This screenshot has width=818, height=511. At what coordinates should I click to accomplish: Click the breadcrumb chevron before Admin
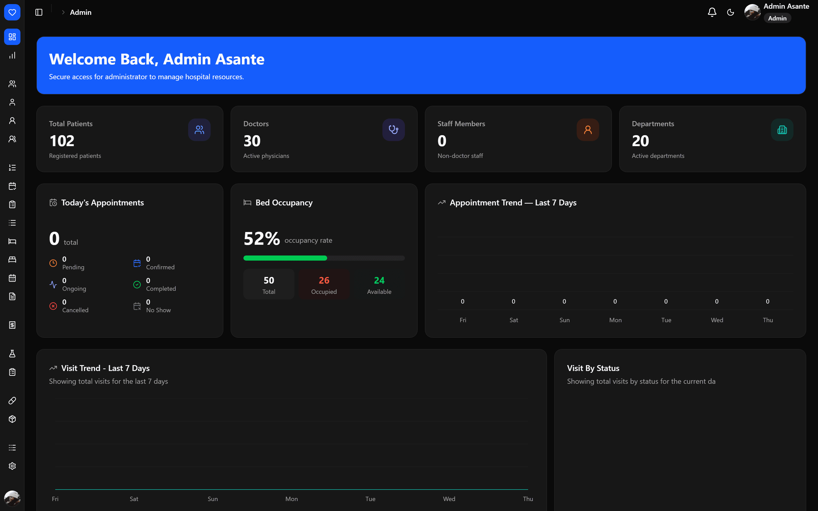click(x=63, y=13)
